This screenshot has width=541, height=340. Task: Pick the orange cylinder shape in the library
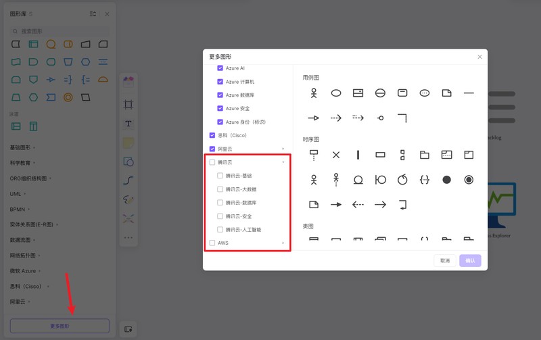tap(68, 44)
